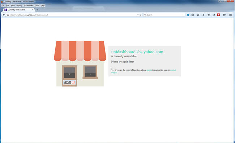
Task: Open the Downloads arrow icon
Action: pos(203,15)
